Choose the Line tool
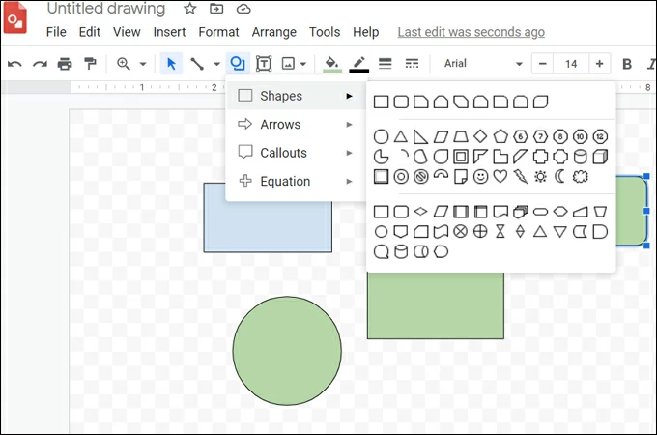The image size is (657, 435). coord(197,64)
